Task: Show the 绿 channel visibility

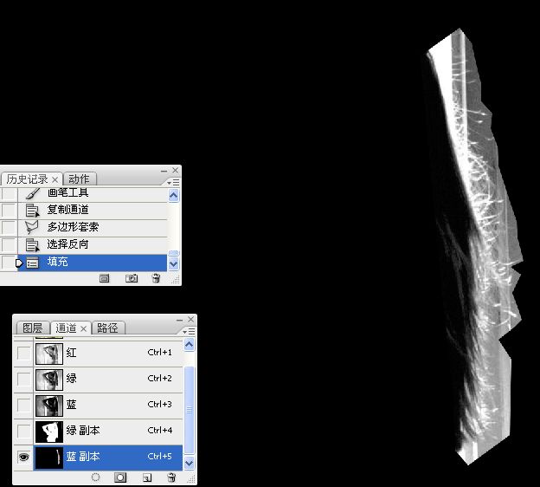Action: [x=23, y=380]
